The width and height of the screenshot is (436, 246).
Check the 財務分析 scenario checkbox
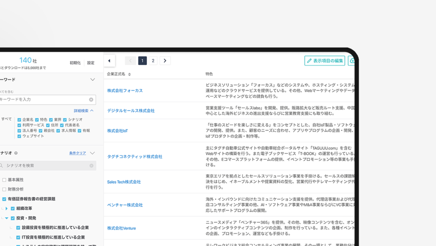[x=4, y=189]
